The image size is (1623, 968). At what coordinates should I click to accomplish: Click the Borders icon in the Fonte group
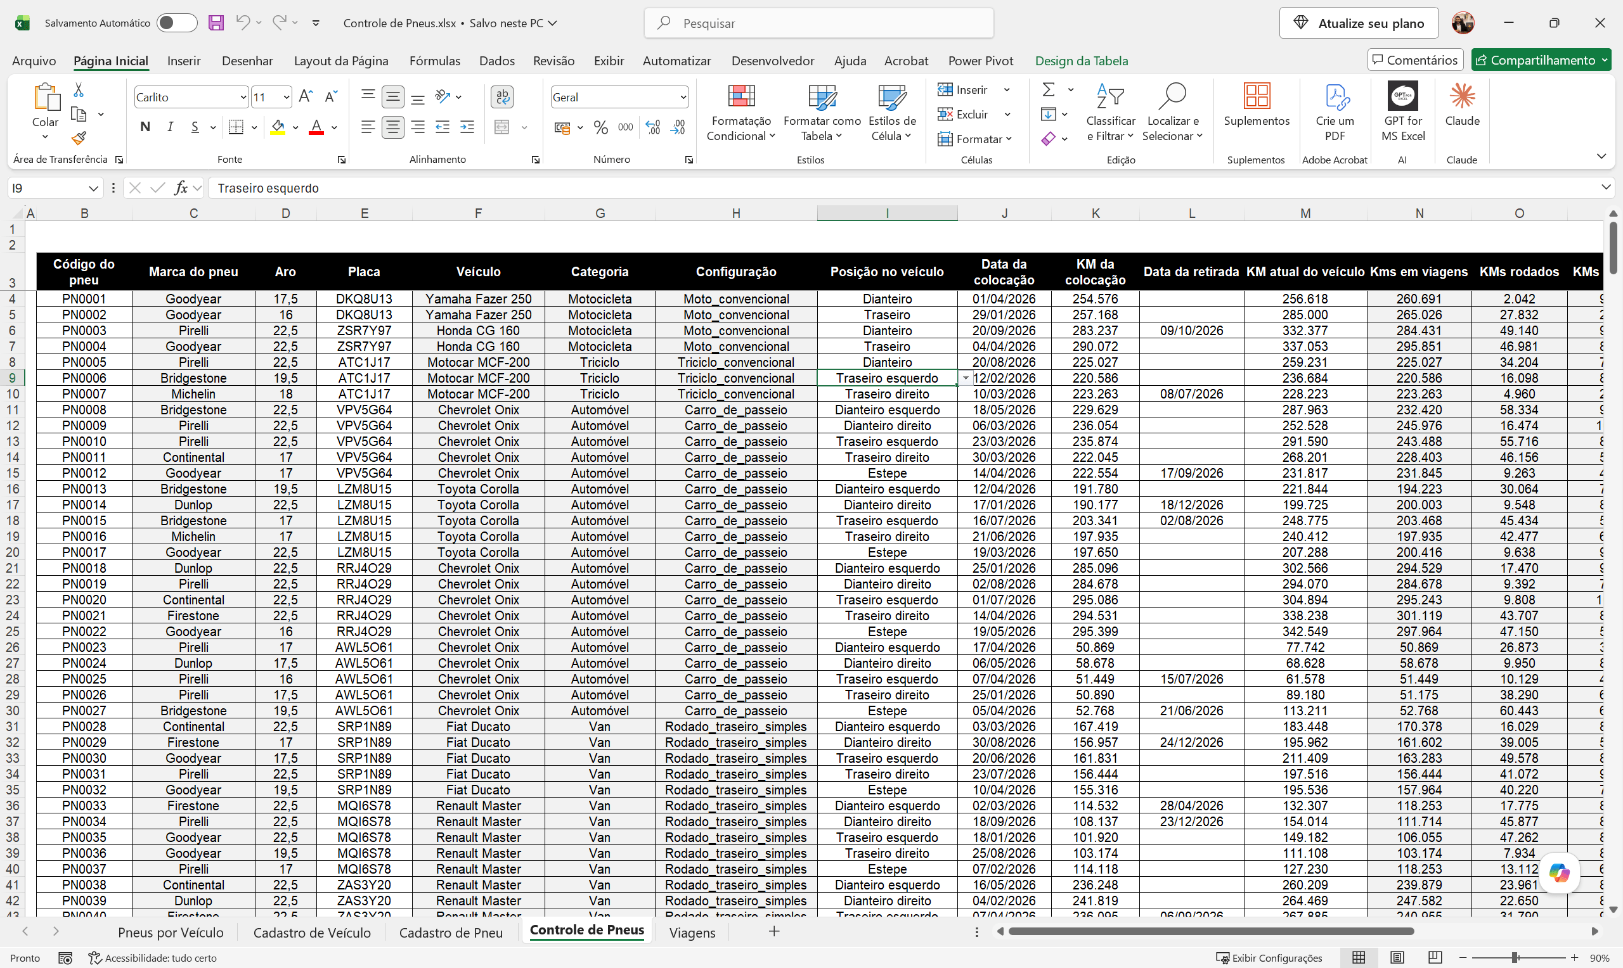pos(236,127)
